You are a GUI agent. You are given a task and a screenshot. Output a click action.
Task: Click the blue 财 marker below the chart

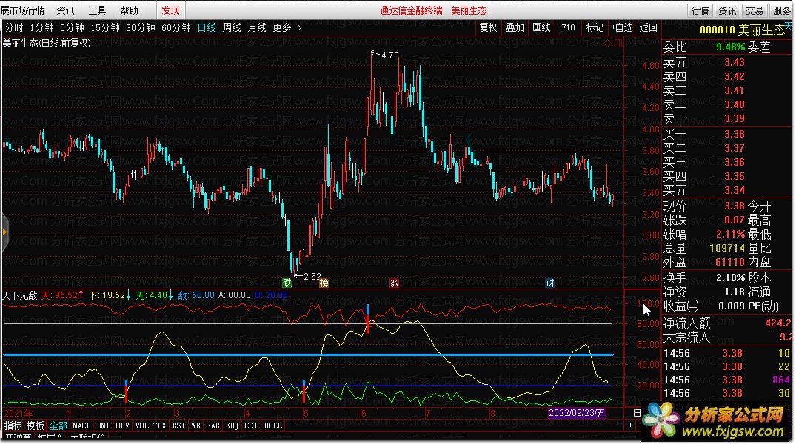(549, 283)
